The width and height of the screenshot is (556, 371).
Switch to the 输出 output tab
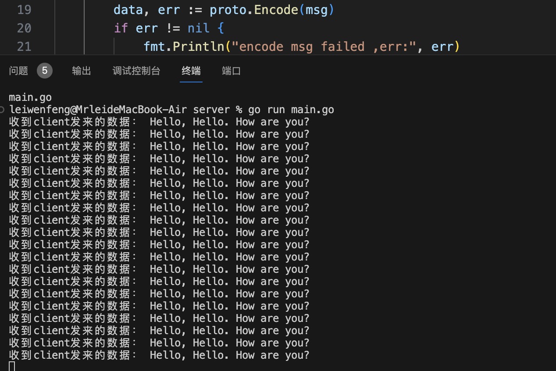[x=82, y=71]
